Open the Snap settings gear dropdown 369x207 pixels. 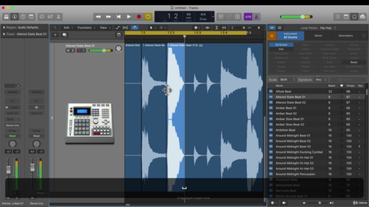pos(197,28)
